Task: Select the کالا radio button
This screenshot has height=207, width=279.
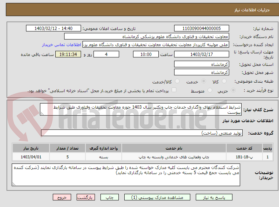Action: [224, 81]
